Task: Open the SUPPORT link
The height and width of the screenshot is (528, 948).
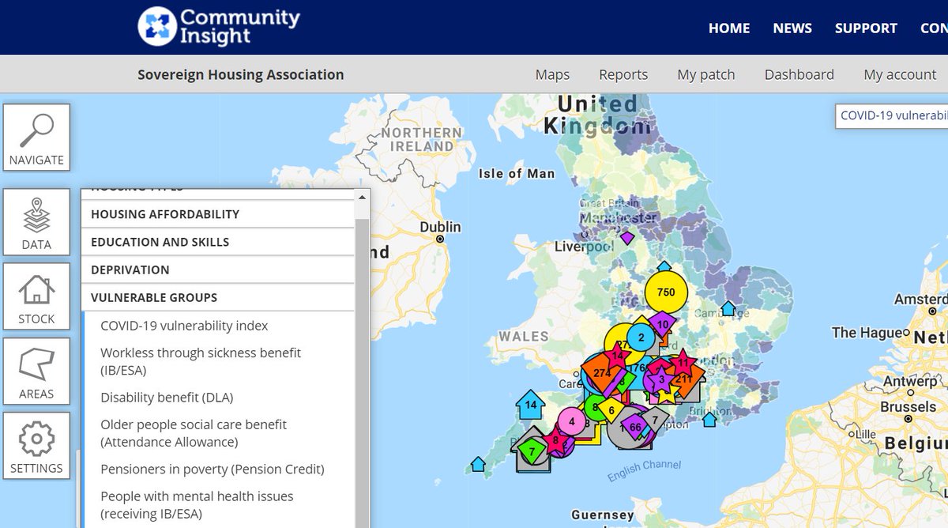Action: [865, 28]
